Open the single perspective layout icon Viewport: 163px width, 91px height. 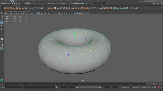2,39
